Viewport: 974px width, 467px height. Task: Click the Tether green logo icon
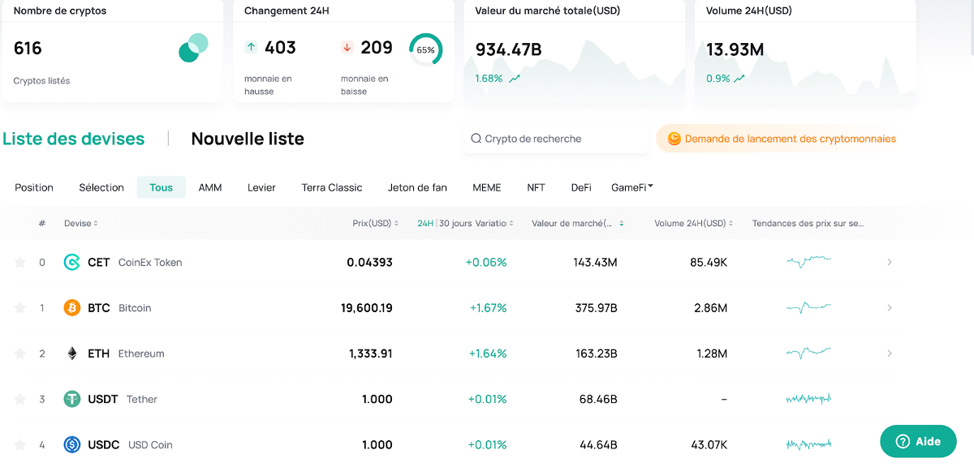point(72,399)
